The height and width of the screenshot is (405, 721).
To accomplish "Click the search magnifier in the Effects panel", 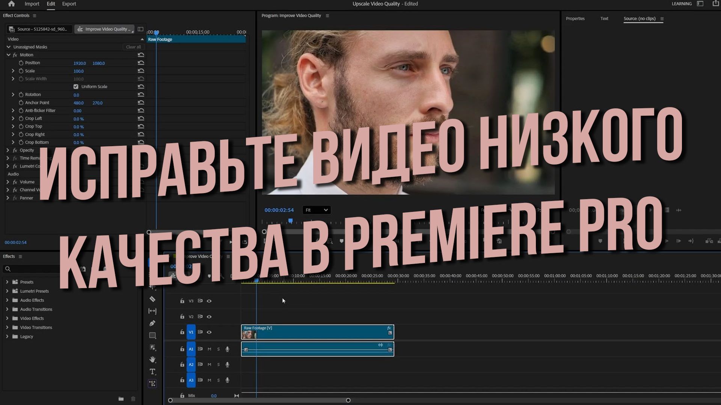I will (x=7, y=269).
